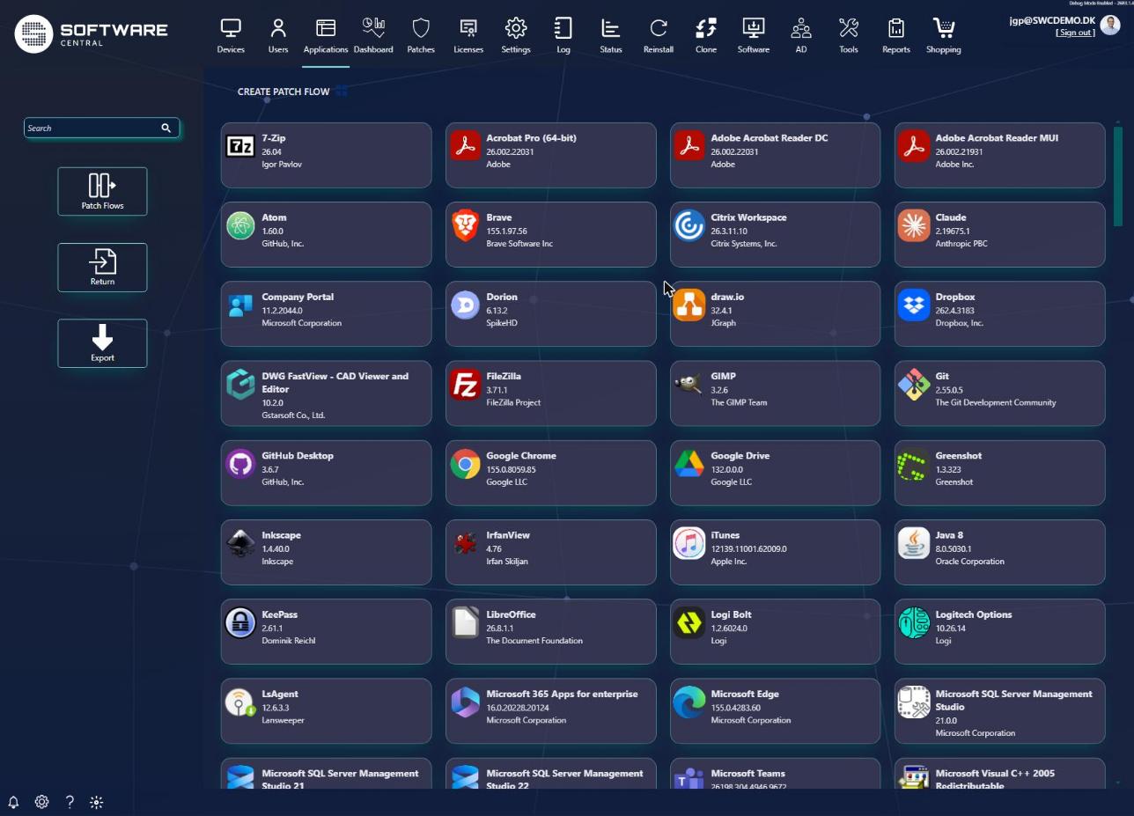This screenshot has width=1134, height=816.
Task: Open the bottom-left settings gear
Action: click(x=41, y=802)
